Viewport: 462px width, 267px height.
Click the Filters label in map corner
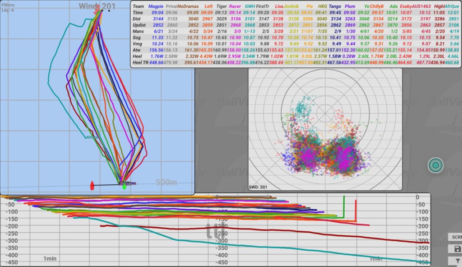coord(8,5)
